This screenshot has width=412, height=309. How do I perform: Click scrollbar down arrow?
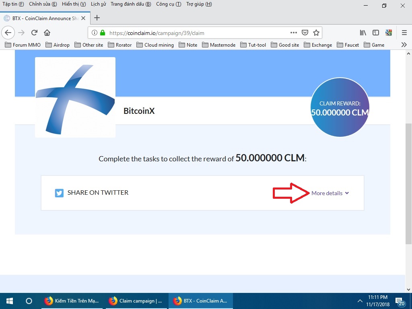(408, 290)
